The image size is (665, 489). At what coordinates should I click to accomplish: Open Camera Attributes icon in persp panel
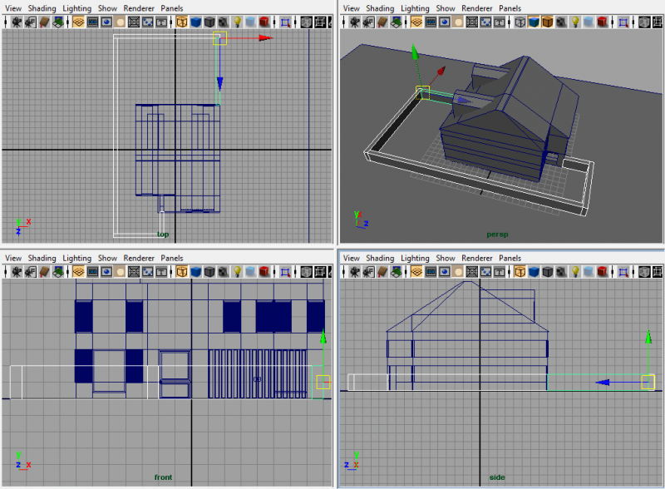tap(368, 22)
